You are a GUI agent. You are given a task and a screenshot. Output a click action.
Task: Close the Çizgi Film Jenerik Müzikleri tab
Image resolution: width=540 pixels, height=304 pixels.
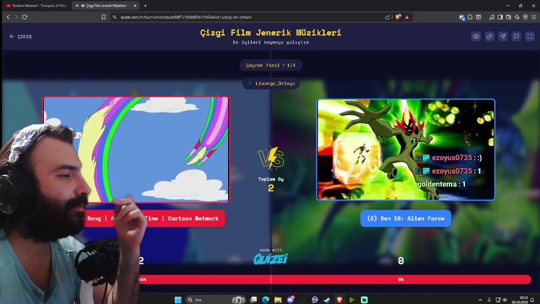(x=135, y=5)
